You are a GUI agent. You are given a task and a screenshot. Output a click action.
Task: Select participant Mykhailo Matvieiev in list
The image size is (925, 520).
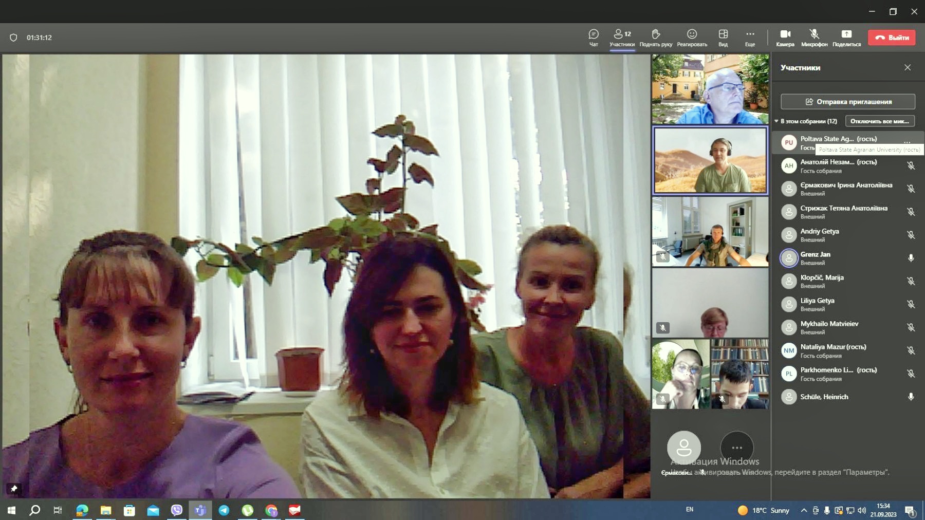pos(848,327)
